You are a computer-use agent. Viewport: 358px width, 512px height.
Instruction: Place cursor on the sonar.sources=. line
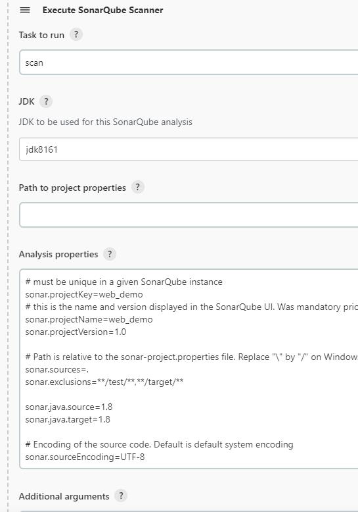pos(56,370)
